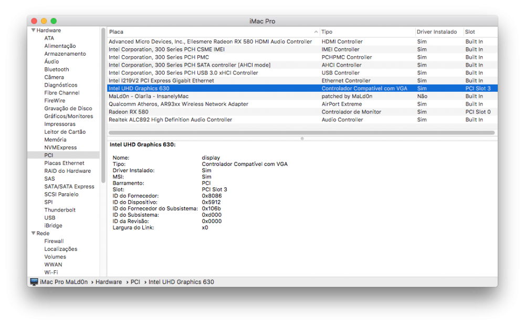Click the green zoom window button
This screenshot has height=326, width=525.
point(54,21)
